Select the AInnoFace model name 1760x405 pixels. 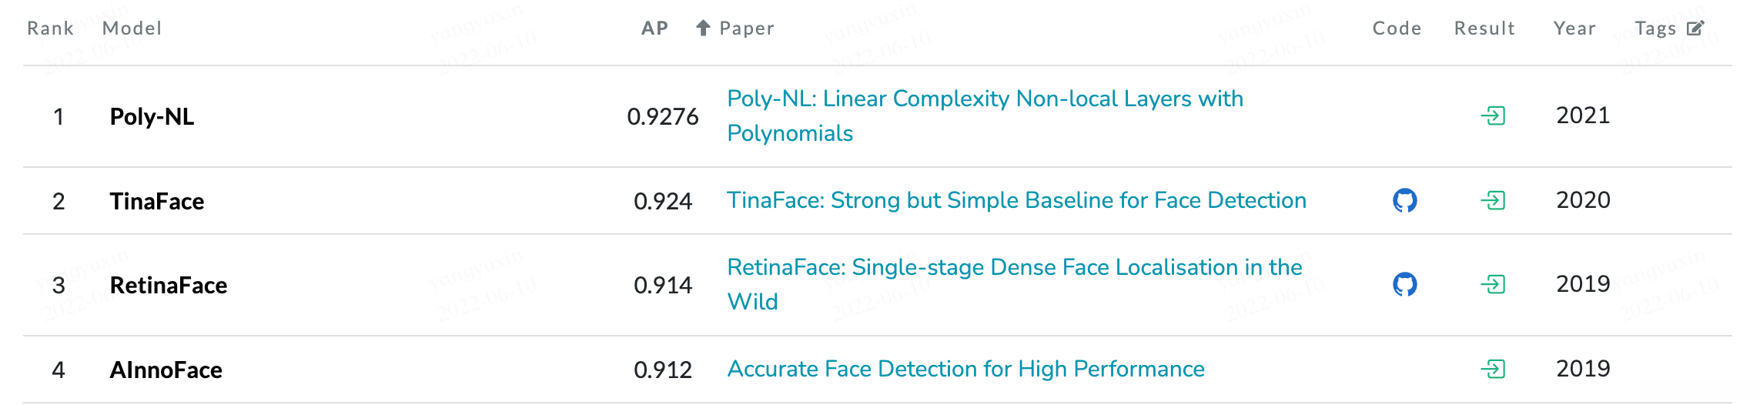[166, 370]
